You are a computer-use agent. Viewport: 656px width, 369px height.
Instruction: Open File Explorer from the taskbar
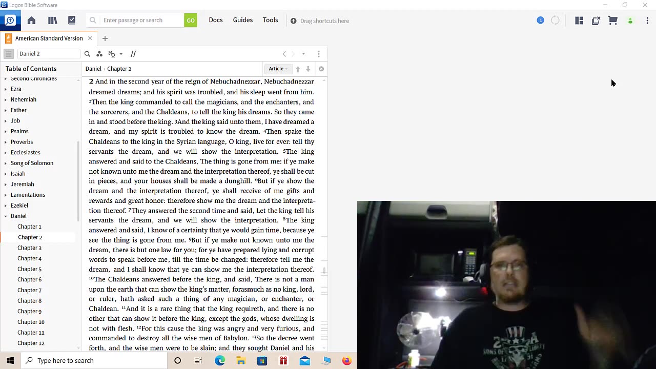click(x=241, y=361)
